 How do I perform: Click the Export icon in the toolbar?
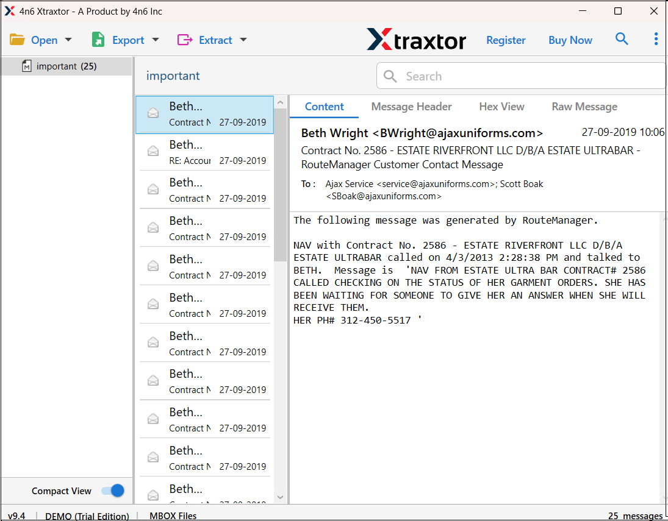98,39
